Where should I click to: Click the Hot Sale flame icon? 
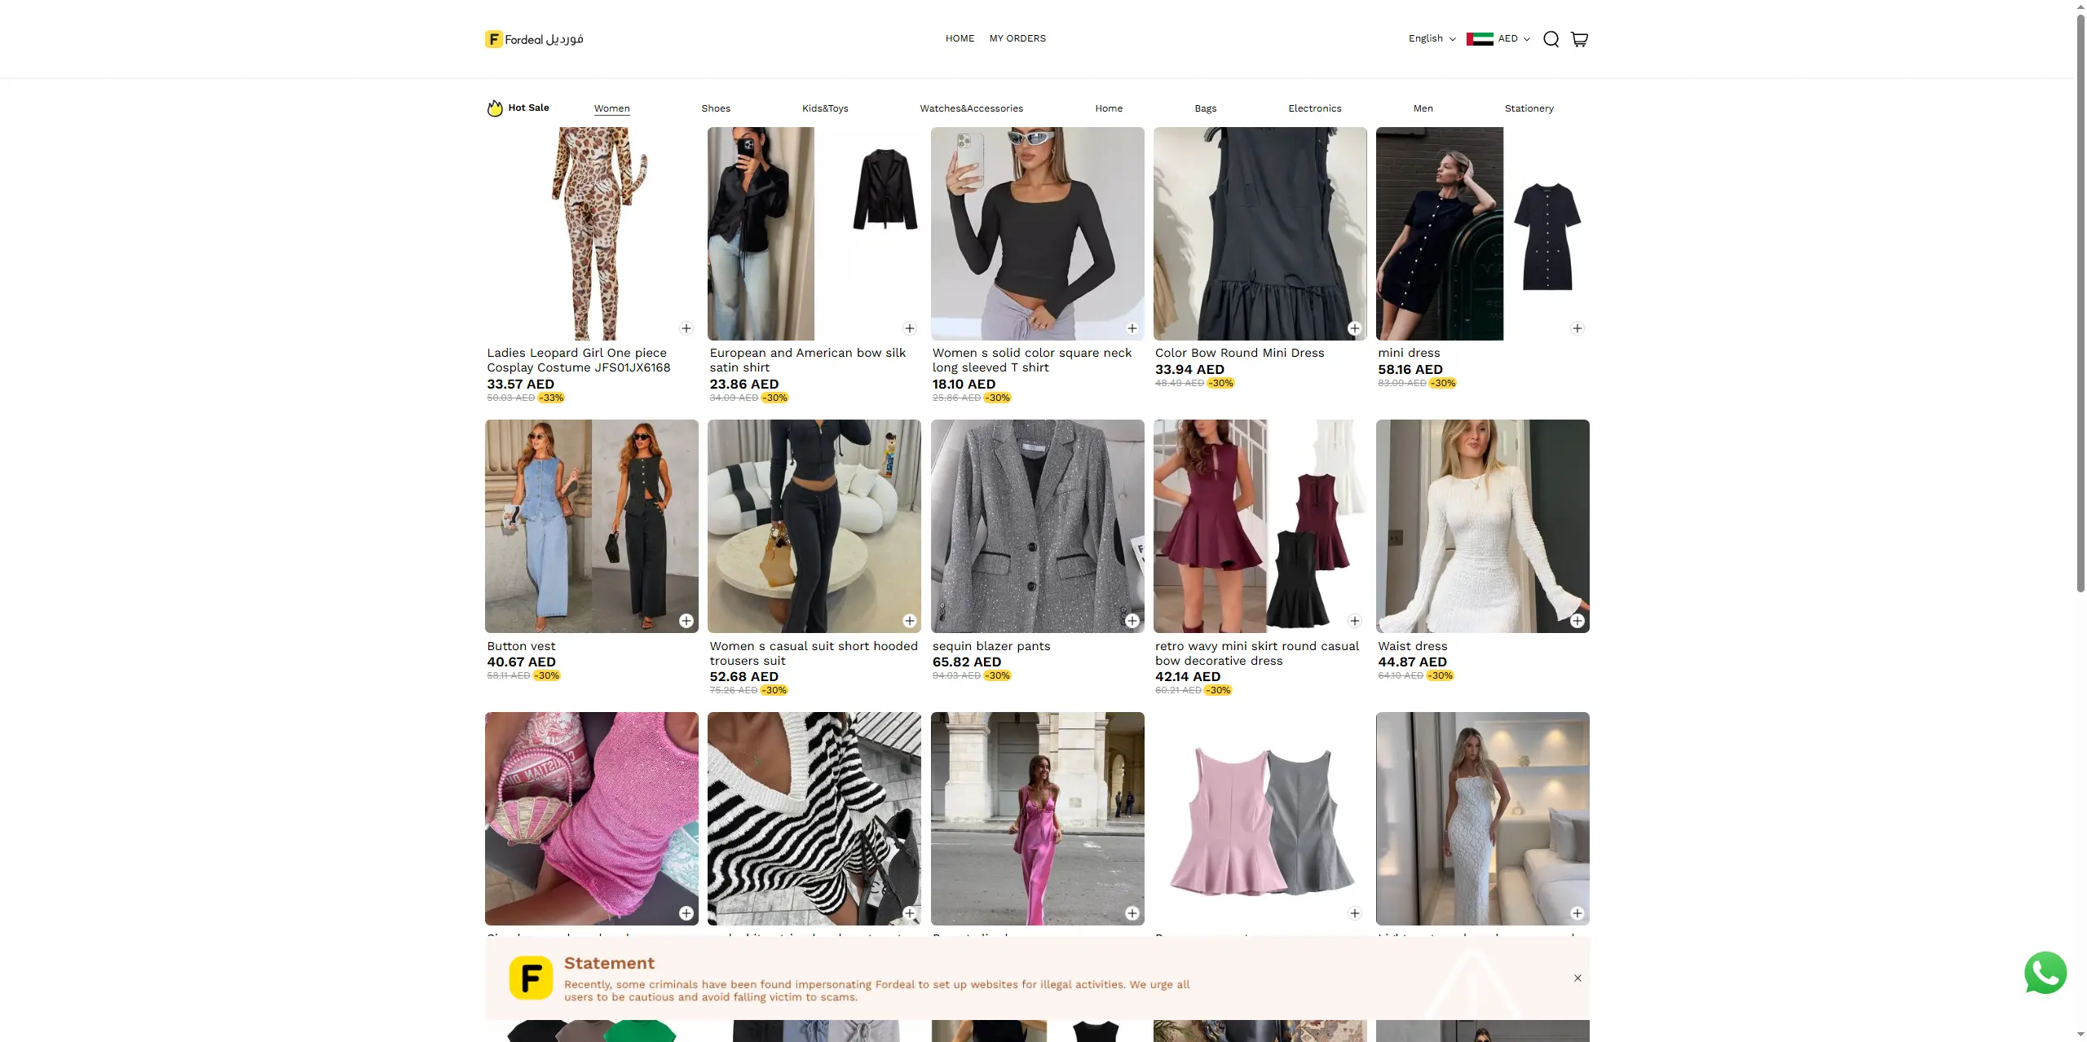click(x=495, y=108)
